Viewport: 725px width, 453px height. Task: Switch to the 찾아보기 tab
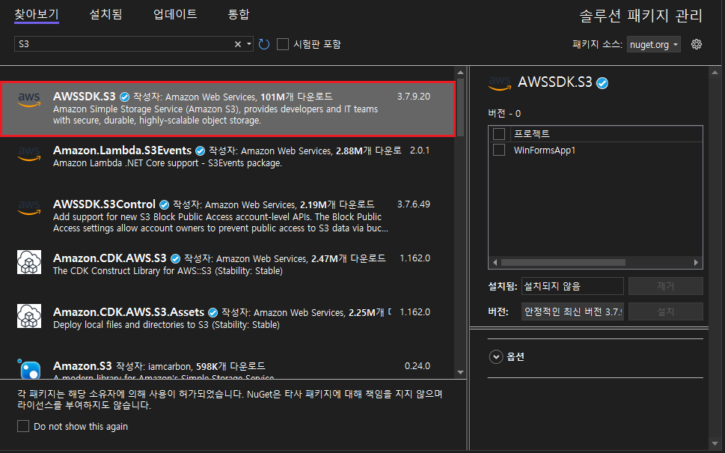pyautogui.click(x=37, y=14)
